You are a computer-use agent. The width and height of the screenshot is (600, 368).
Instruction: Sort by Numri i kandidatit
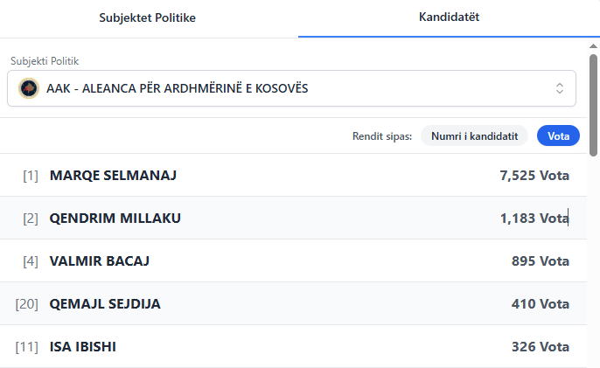click(475, 135)
